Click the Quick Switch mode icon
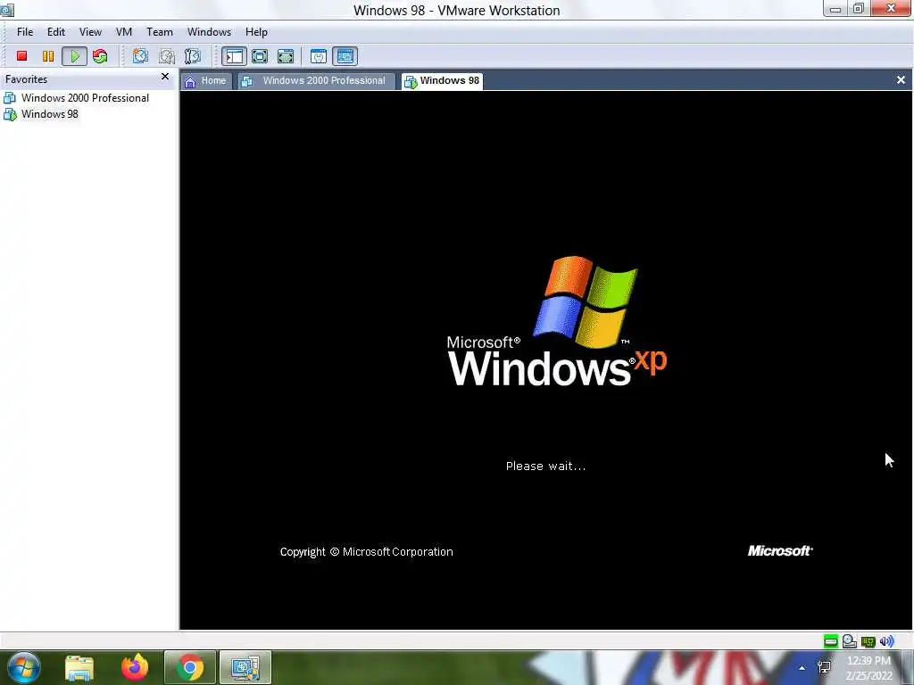Screen dimensions: 914x685 coord(260,56)
